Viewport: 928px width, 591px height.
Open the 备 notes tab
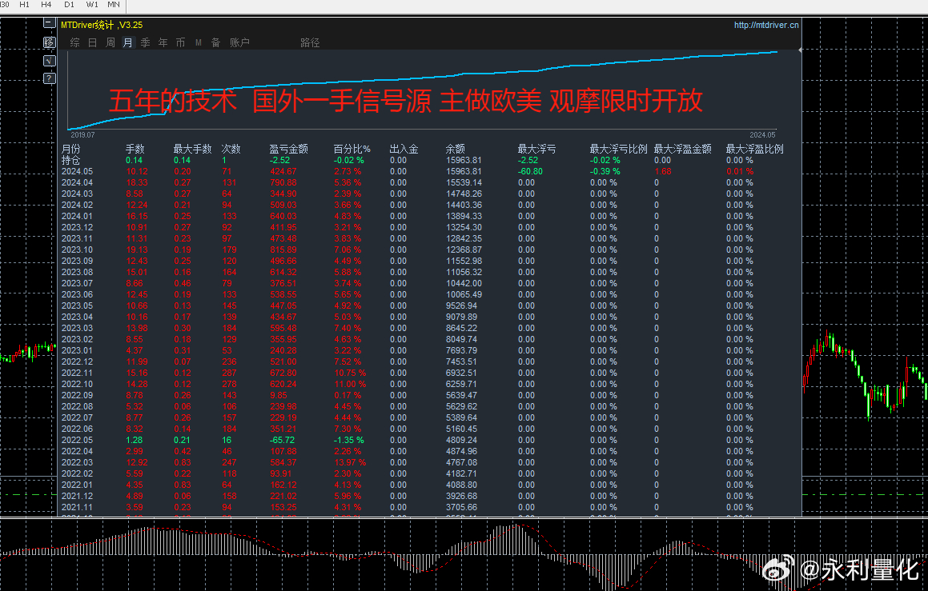216,42
